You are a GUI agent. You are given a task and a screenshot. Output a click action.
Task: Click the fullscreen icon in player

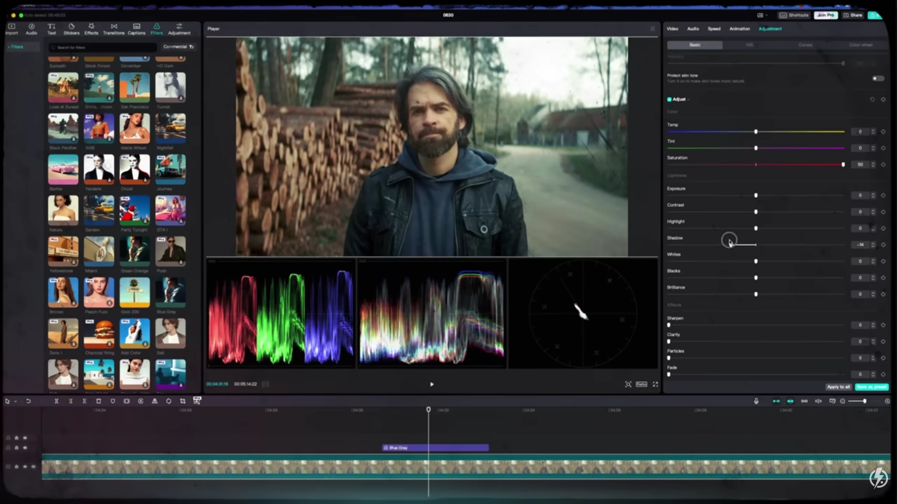pyautogui.click(x=655, y=384)
